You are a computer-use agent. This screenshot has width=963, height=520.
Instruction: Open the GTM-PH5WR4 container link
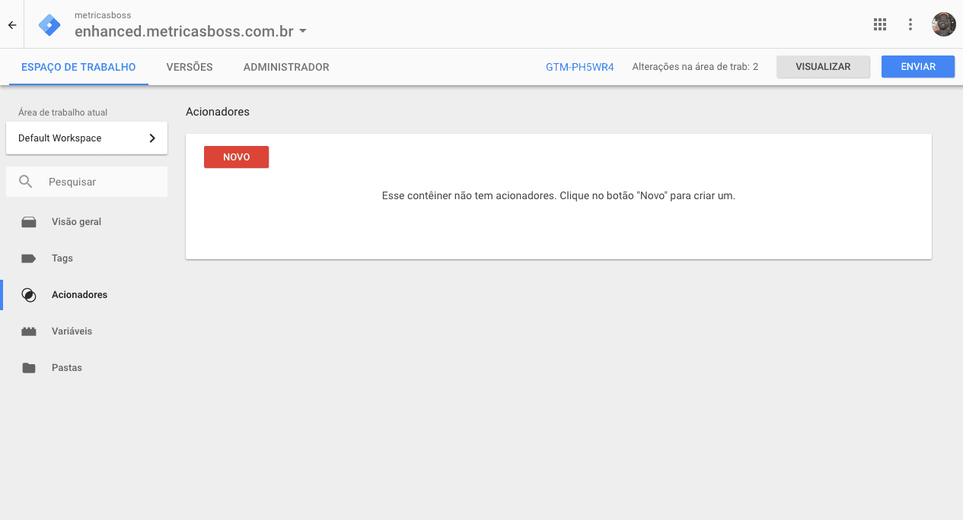click(579, 67)
